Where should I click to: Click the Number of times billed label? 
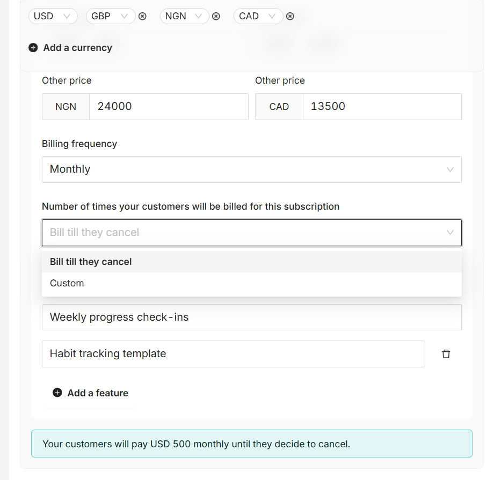coord(191,206)
